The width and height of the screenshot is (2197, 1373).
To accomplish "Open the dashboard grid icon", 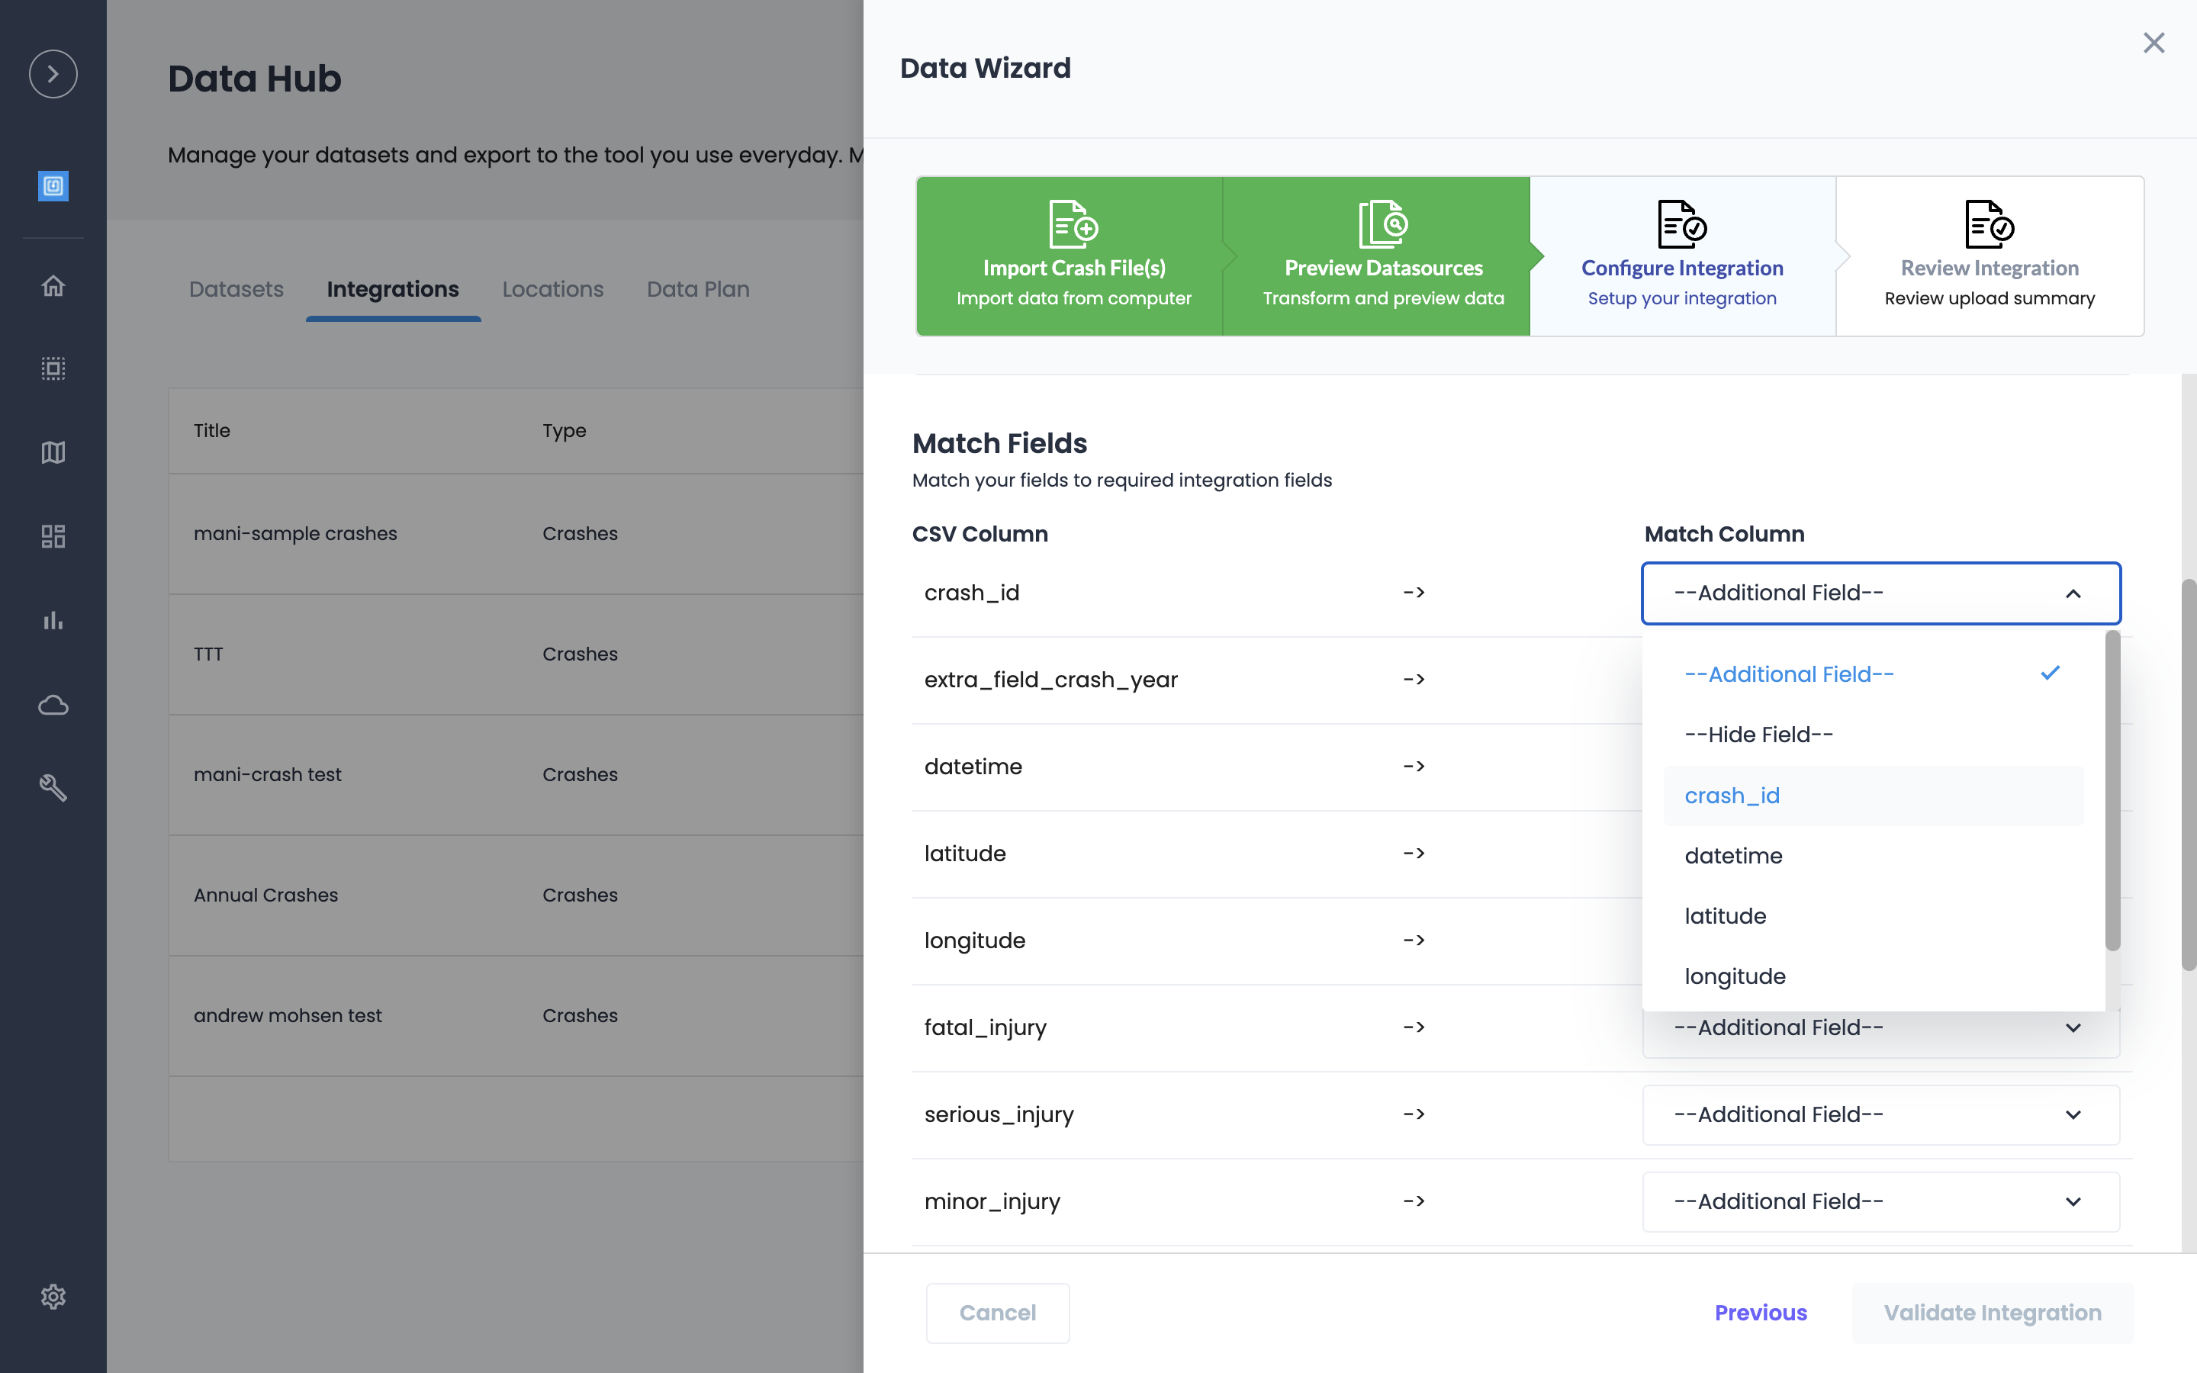I will click(x=53, y=535).
